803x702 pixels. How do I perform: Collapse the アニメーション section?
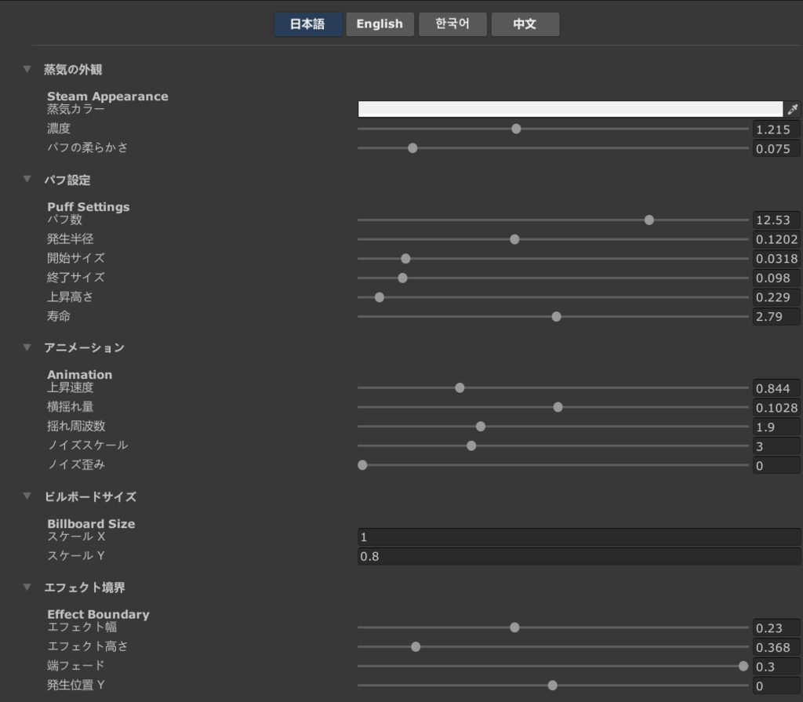[x=27, y=347]
